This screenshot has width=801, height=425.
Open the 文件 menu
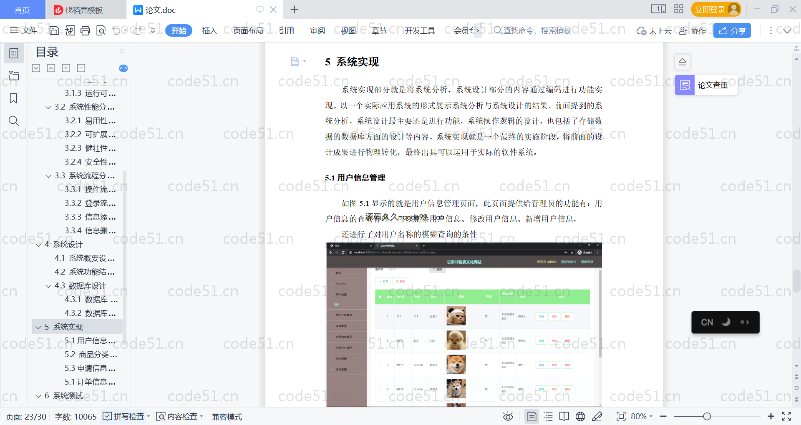[24, 30]
